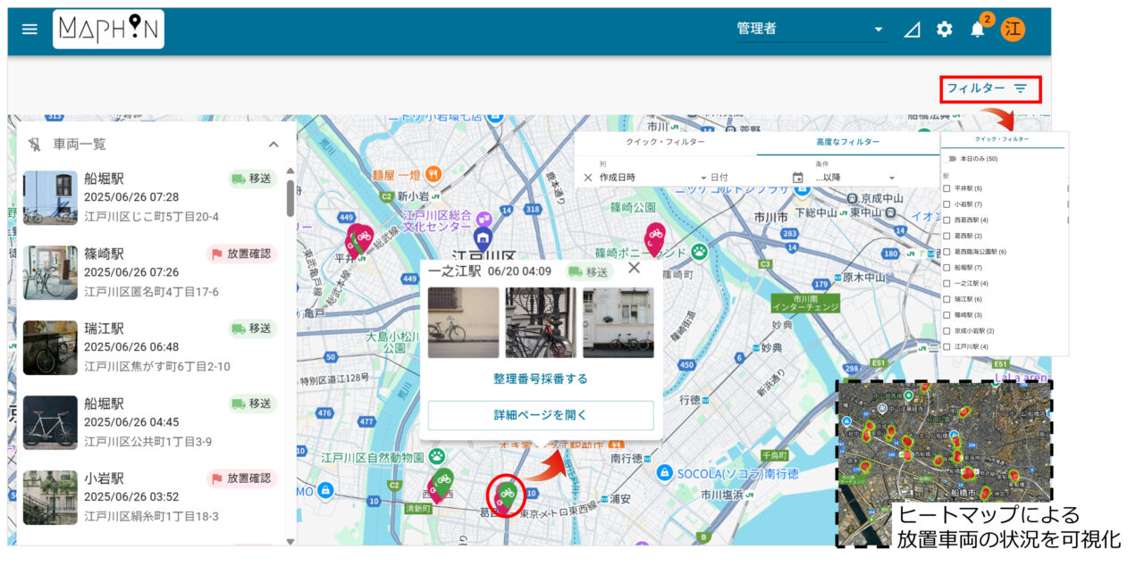Remove the 作成日時 filter row with X
1144x574 pixels.
(x=588, y=178)
